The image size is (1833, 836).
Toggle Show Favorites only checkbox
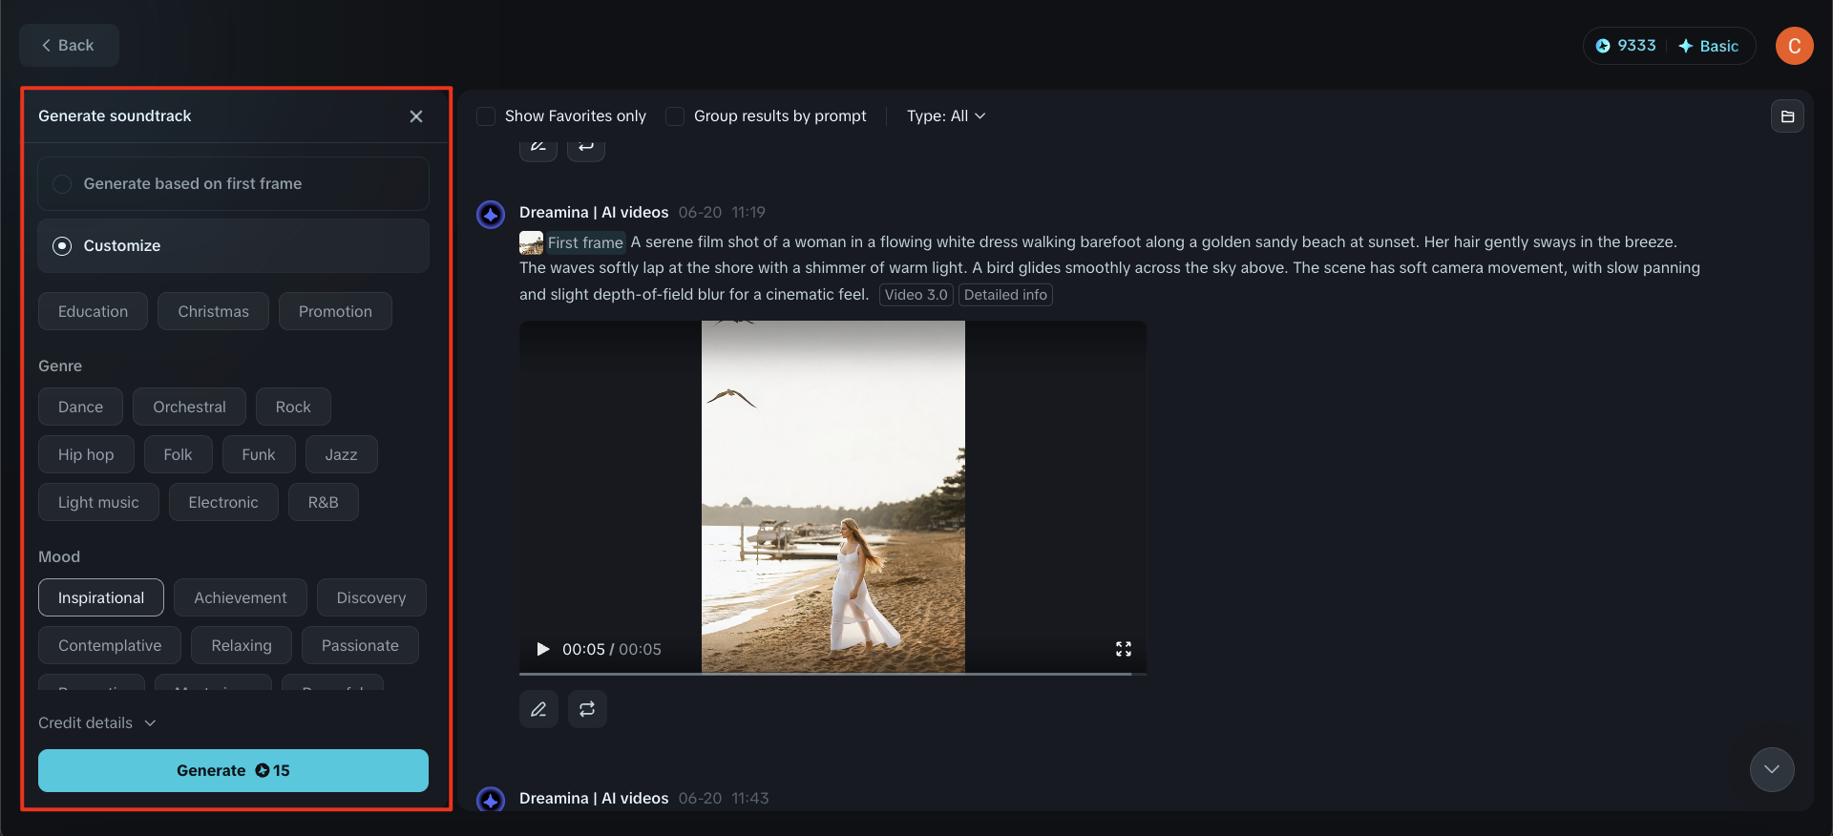486,116
